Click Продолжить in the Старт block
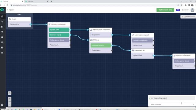 (x=19, y=24)
